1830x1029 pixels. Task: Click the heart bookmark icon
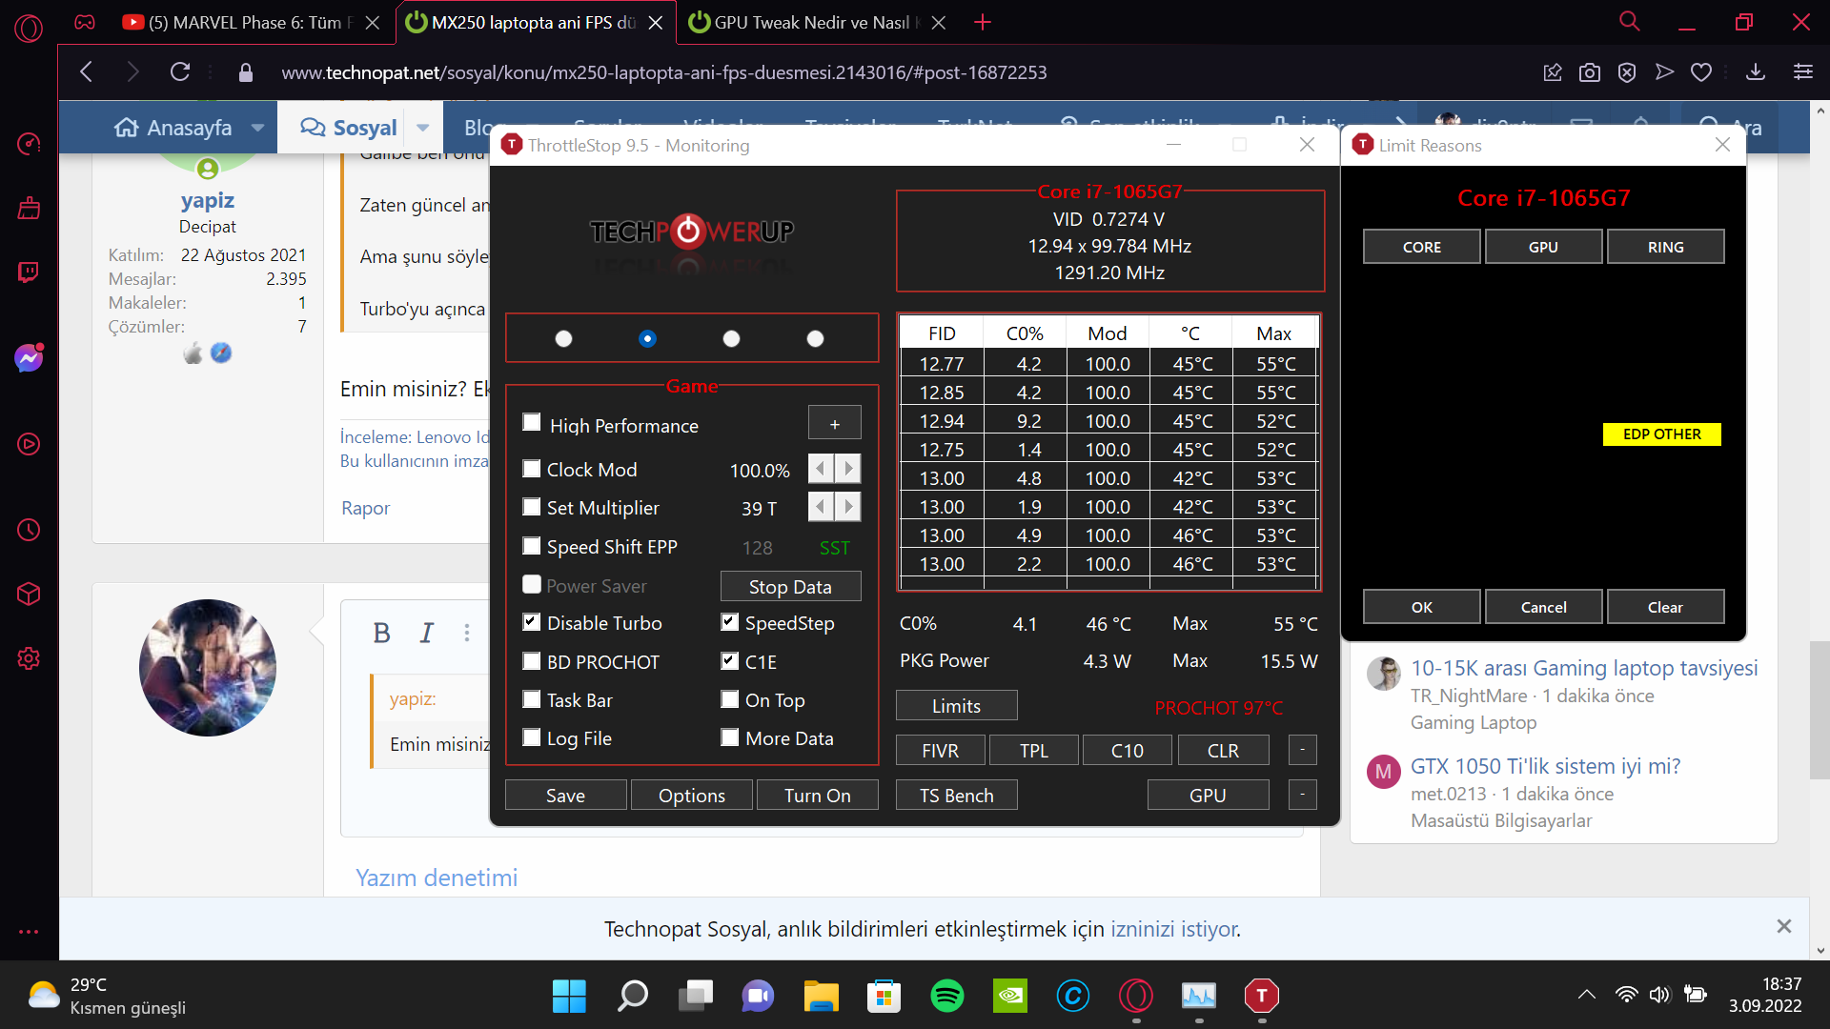pos(1701,72)
